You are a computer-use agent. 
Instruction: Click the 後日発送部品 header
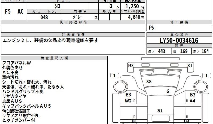73,22
